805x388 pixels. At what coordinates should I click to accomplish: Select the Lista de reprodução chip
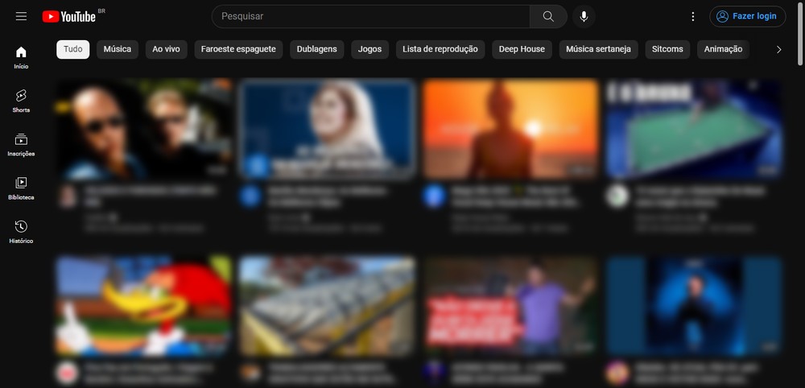click(440, 49)
